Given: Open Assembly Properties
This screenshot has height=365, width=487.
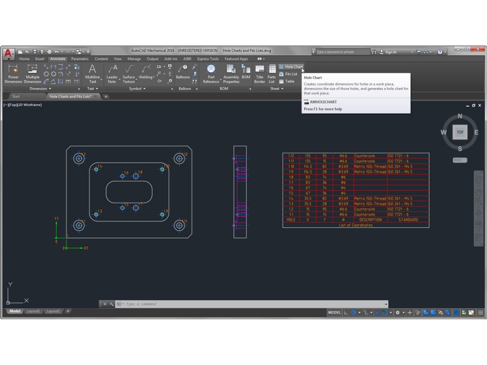Looking at the screenshot, I should (231, 74).
